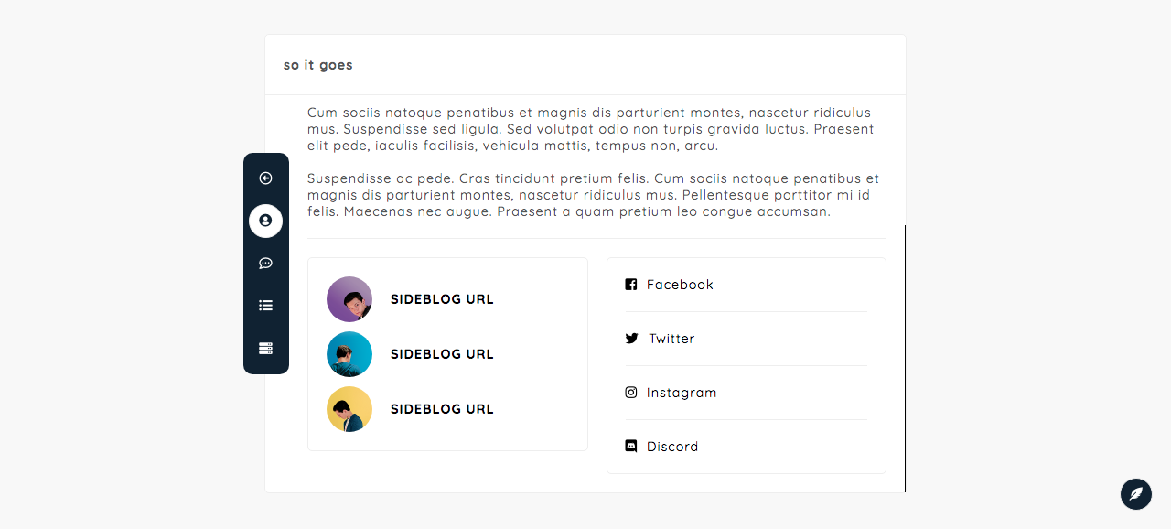This screenshot has height=529, width=1171.
Task: Select the user profile icon in sidebar
Action: coord(265,221)
